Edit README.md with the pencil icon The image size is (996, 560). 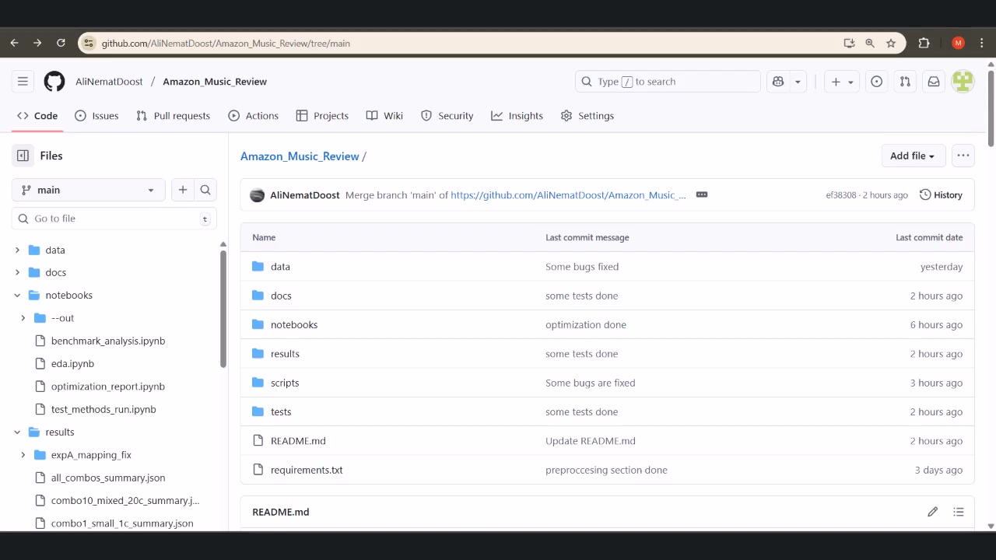click(x=932, y=512)
